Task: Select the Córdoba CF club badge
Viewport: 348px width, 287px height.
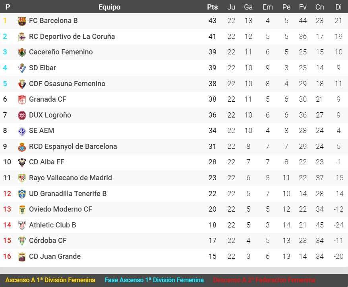Action: tap(22, 240)
